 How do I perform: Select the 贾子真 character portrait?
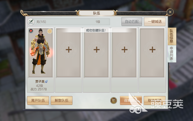[41, 53]
